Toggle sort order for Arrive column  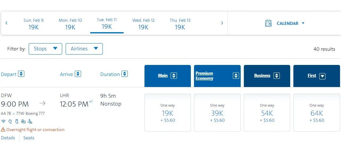(x=78, y=74)
